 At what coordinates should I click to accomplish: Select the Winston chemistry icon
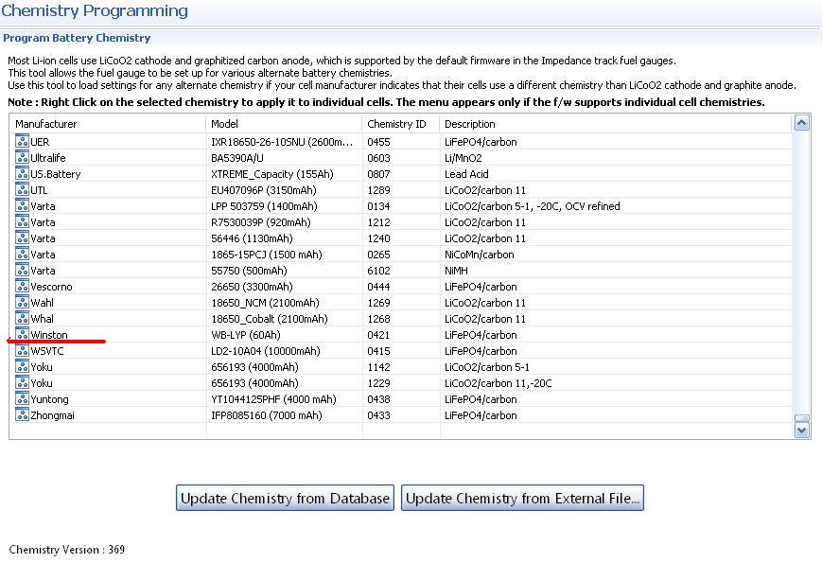click(22, 334)
